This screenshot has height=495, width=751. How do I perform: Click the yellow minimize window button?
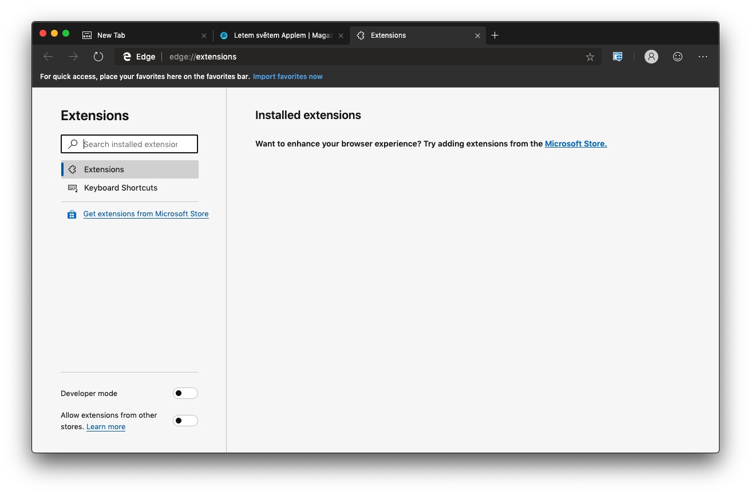(x=54, y=33)
